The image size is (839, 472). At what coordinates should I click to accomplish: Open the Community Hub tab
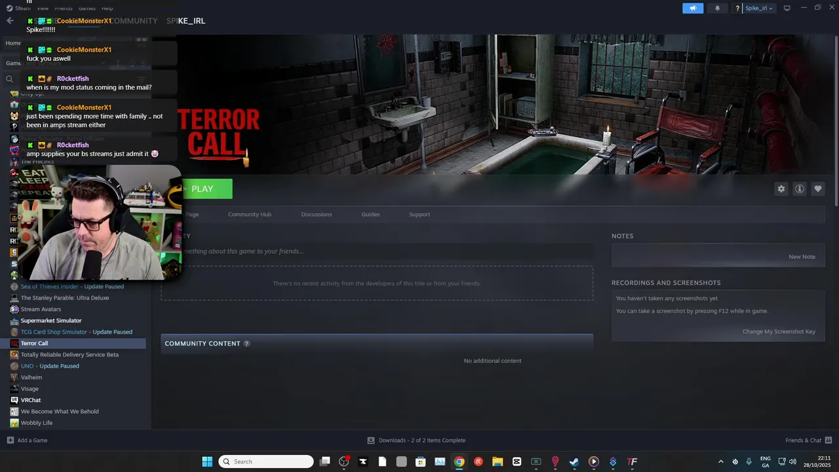[x=249, y=214]
